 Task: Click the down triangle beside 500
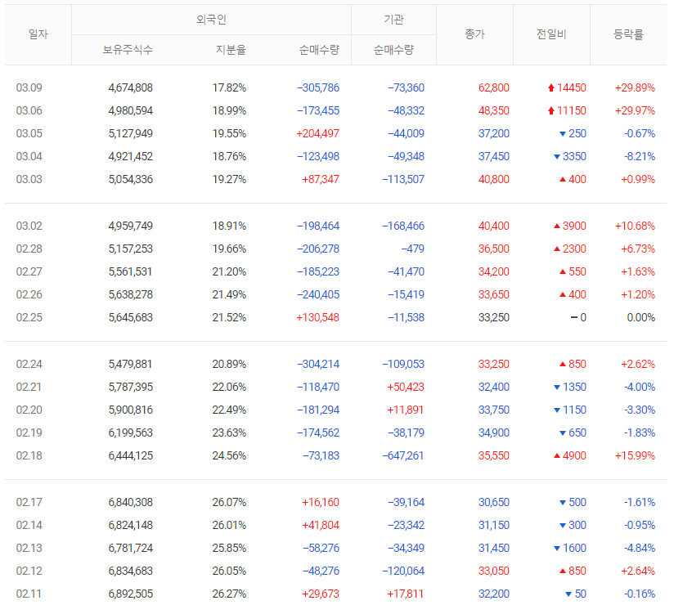tap(563, 503)
